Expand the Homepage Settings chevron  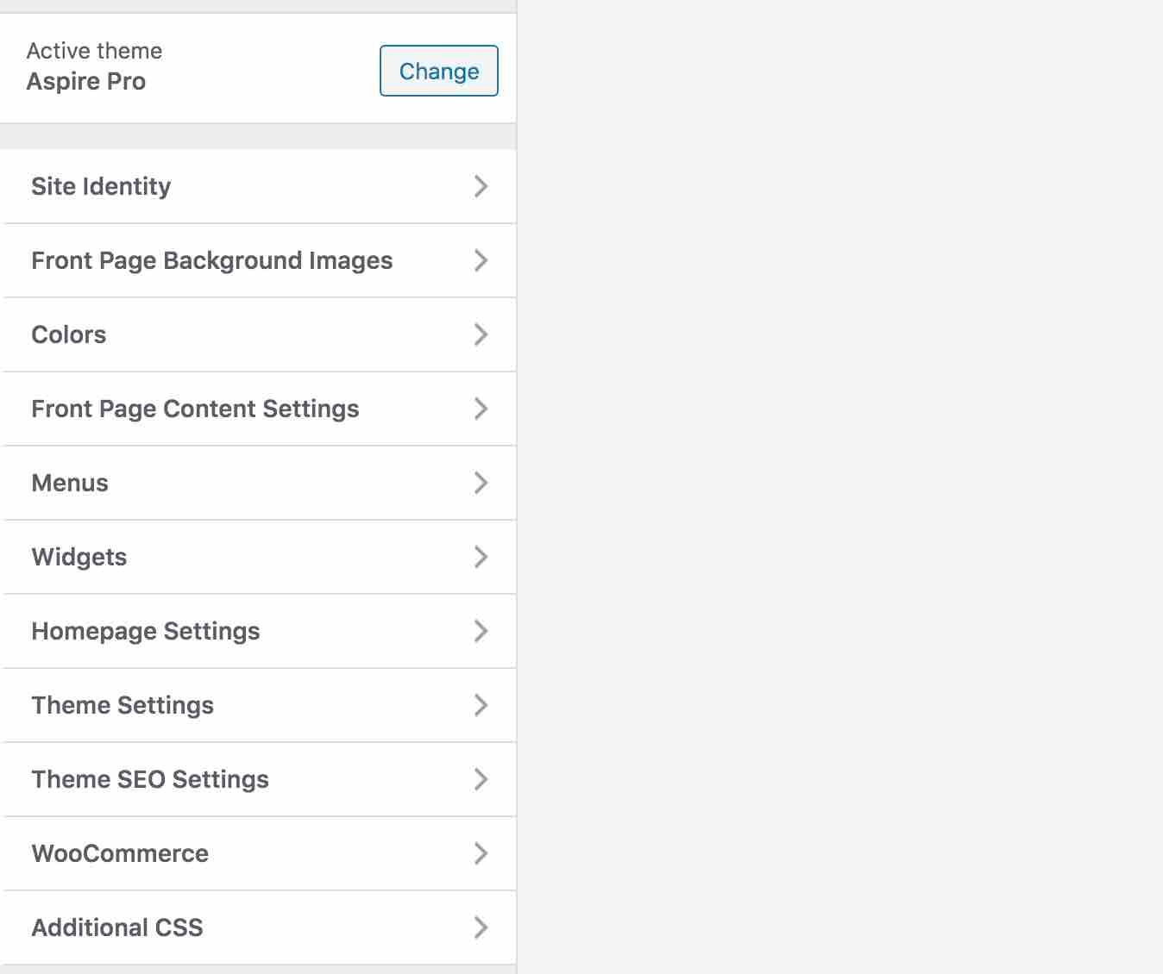tap(481, 631)
